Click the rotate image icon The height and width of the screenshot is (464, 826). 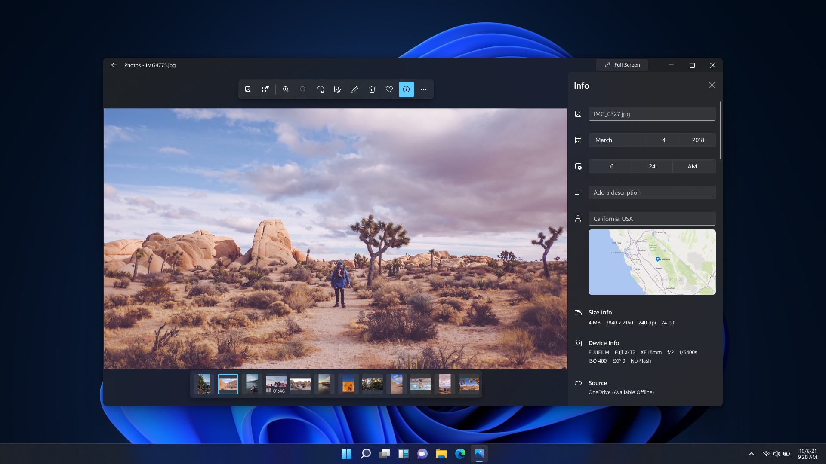(321, 89)
